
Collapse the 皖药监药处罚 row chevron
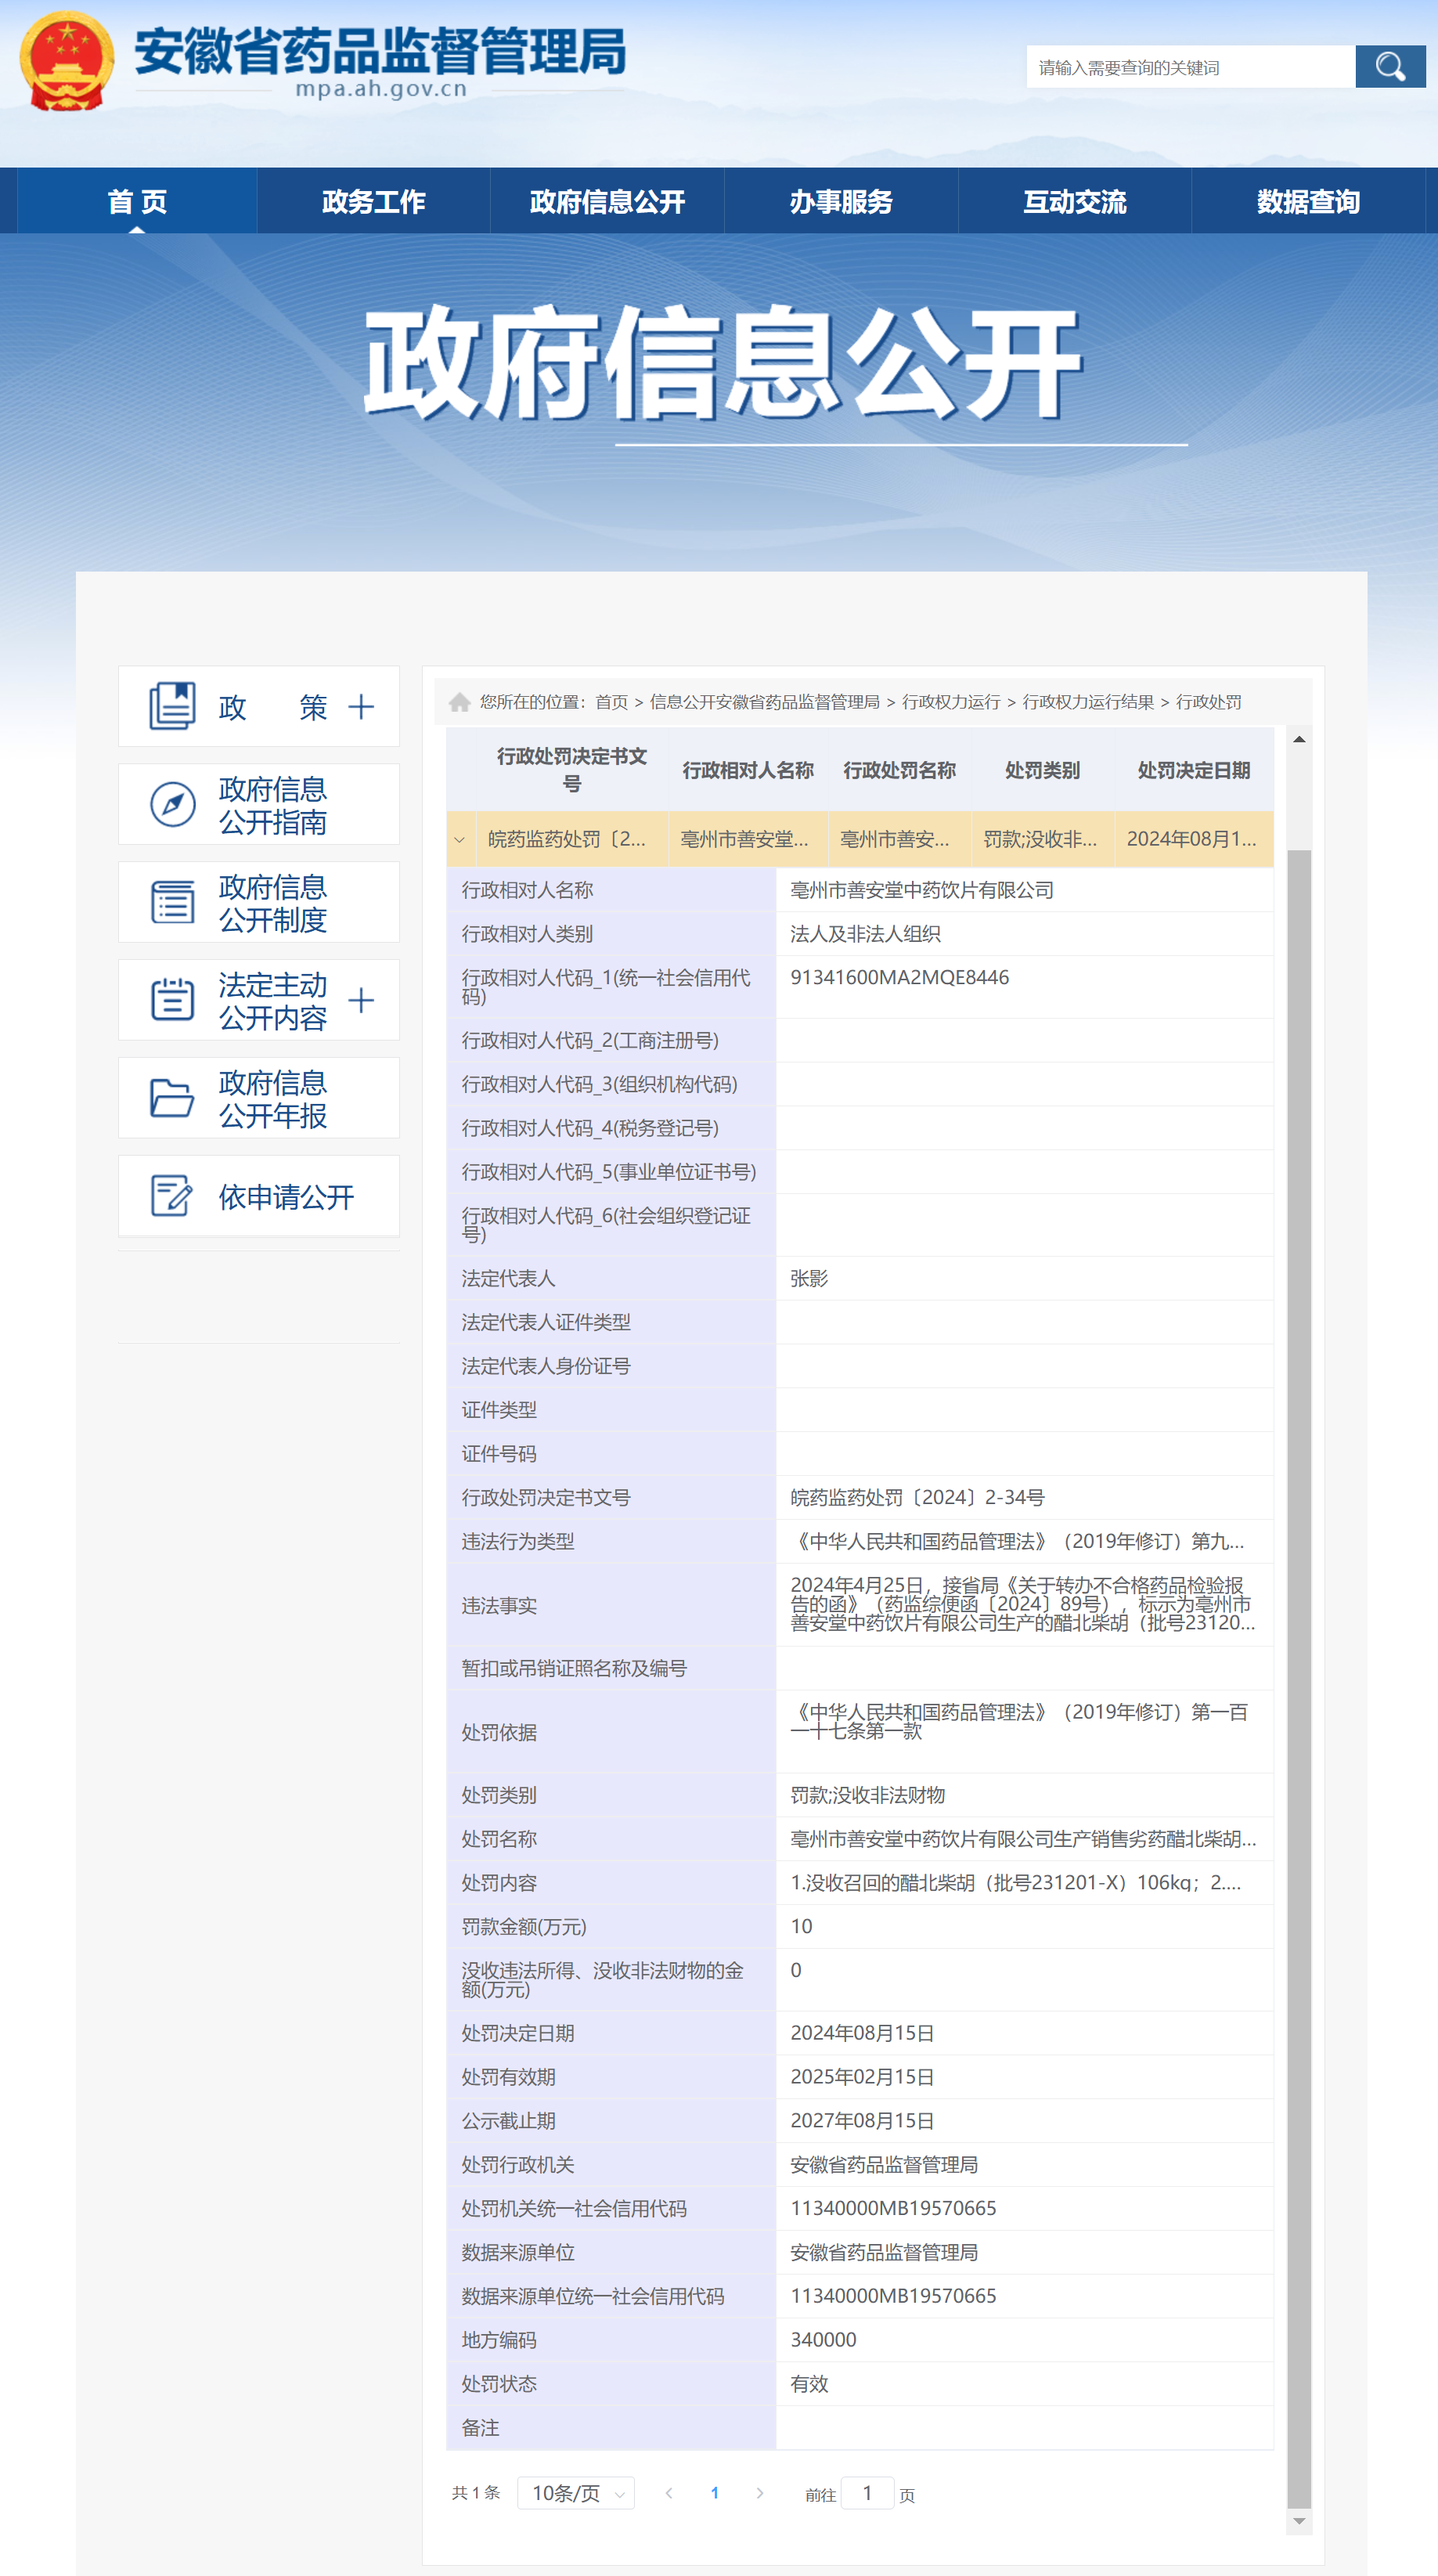click(x=460, y=840)
